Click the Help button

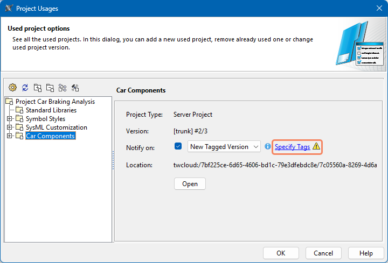(x=366, y=253)
